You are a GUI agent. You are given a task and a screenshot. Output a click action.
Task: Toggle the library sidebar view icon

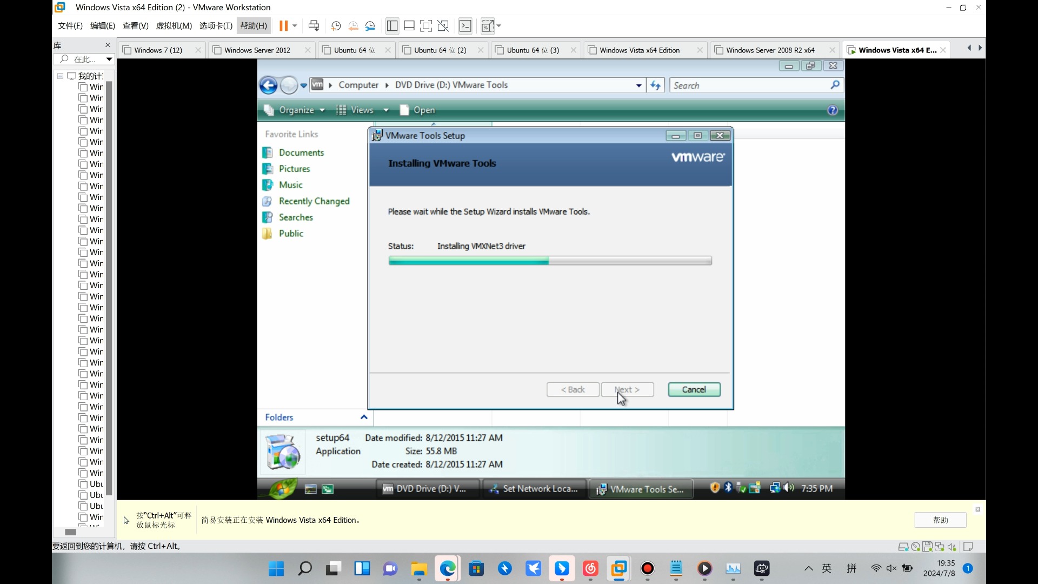tap(392, 26)
